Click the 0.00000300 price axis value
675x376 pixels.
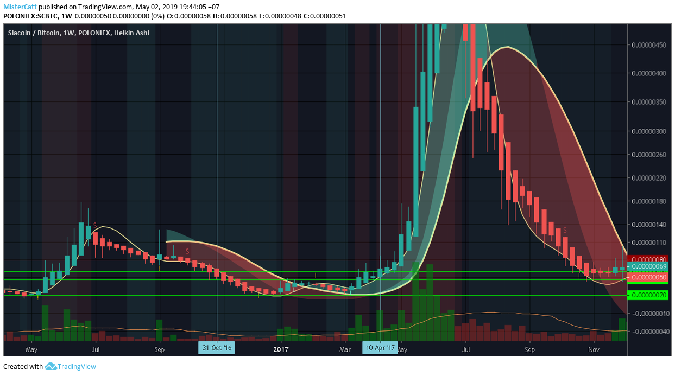(649, 131)
